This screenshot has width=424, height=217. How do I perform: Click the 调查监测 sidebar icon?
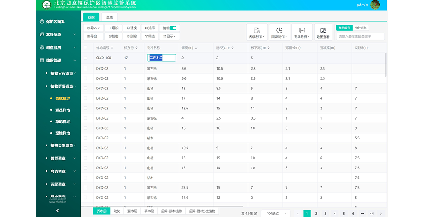tap(42, 47)
